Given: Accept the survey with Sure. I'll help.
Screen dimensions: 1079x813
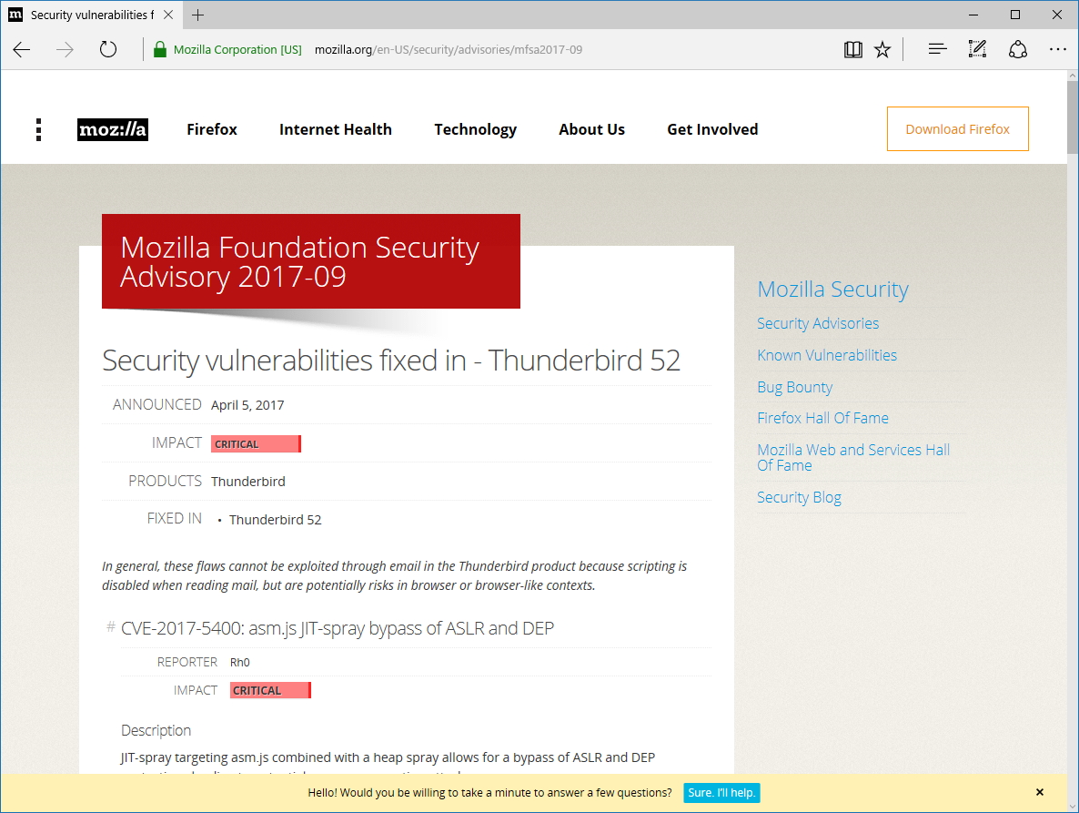Looking at the screenshot, I should 721,792.
